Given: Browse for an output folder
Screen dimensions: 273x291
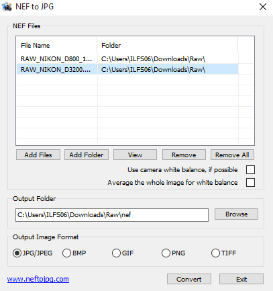Looking at the screenshot, I should click(x=236, y=214).
